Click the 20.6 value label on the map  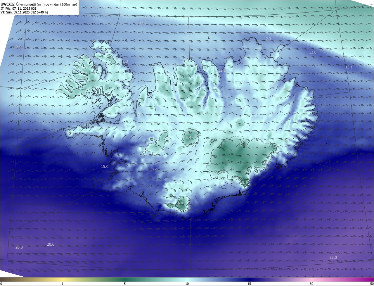point(51,244)
